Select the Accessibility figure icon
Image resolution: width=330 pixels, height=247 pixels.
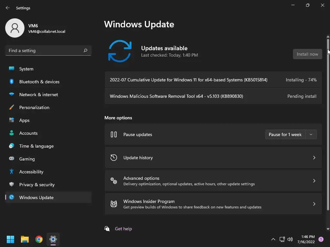[x=12, y=172]
